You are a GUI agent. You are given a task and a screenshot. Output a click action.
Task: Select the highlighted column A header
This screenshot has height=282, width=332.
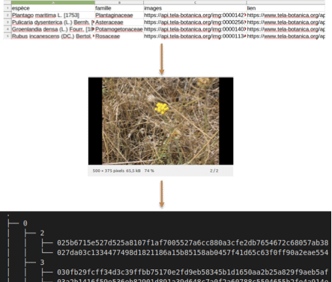(x=53, y=3)
